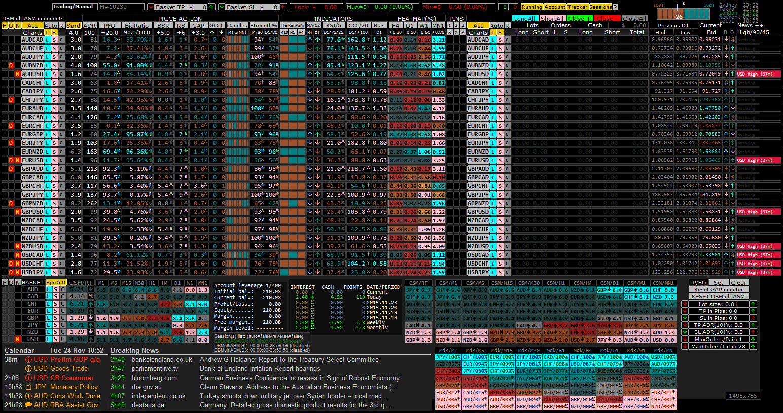Screen dimensions: 783x413
Task: Click the grey C icon for AUDJPY in left table
Action: point(61,57)
